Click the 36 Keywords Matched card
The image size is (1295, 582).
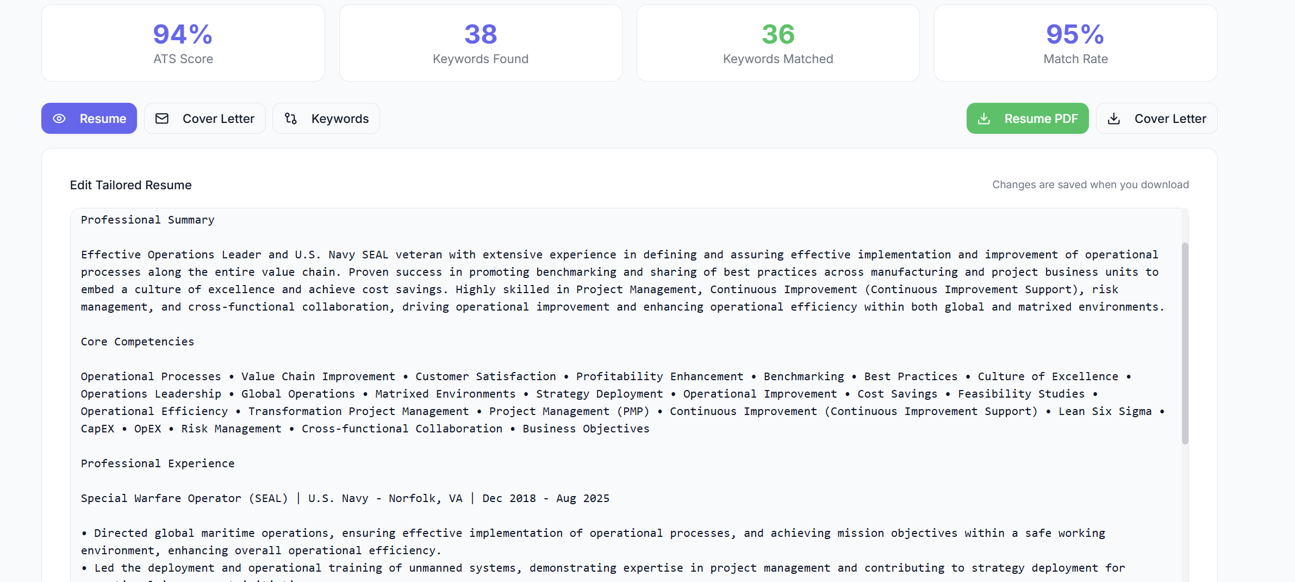tap(778, 44)
